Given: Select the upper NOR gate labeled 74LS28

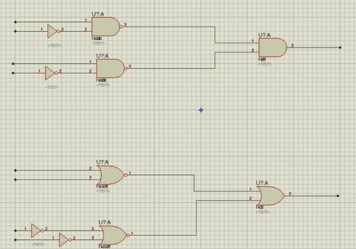Looking at the screenshot, I should 111,175.
